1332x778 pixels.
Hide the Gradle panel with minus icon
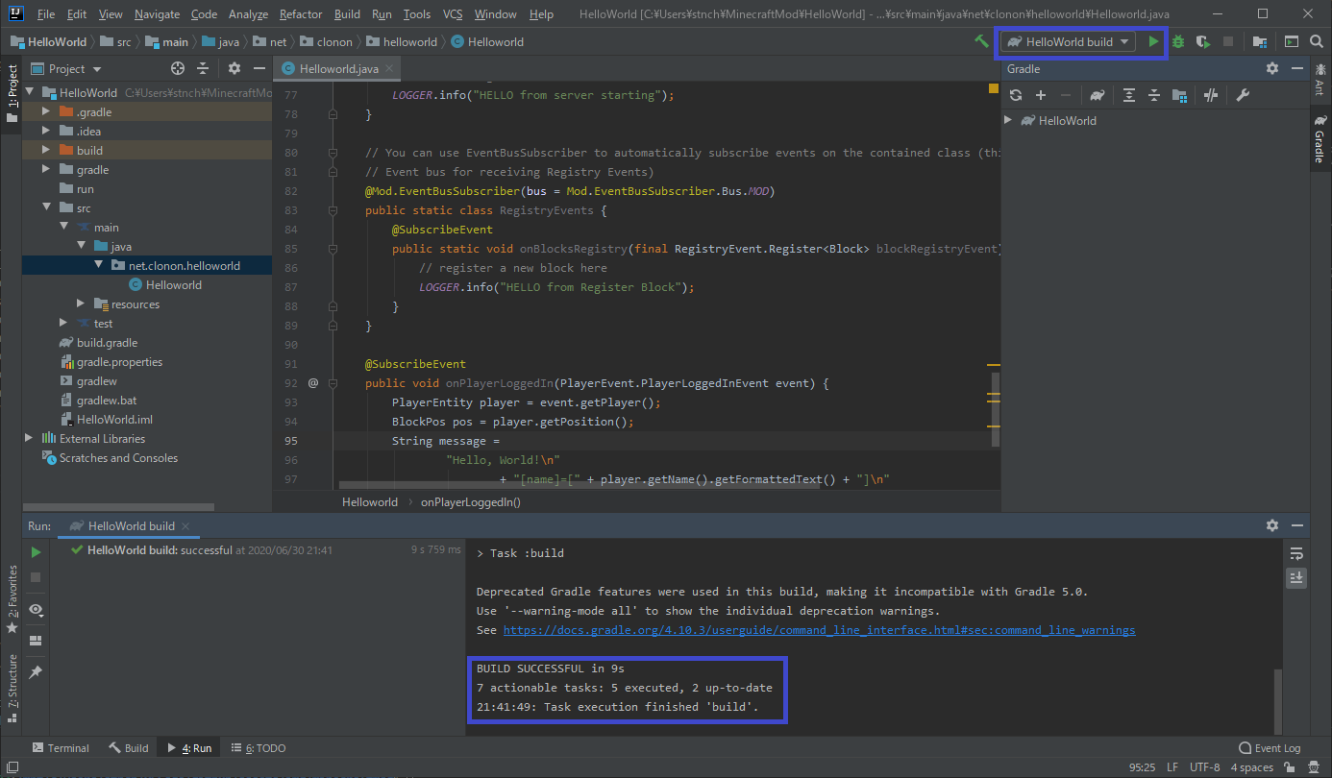[1297, 68]
